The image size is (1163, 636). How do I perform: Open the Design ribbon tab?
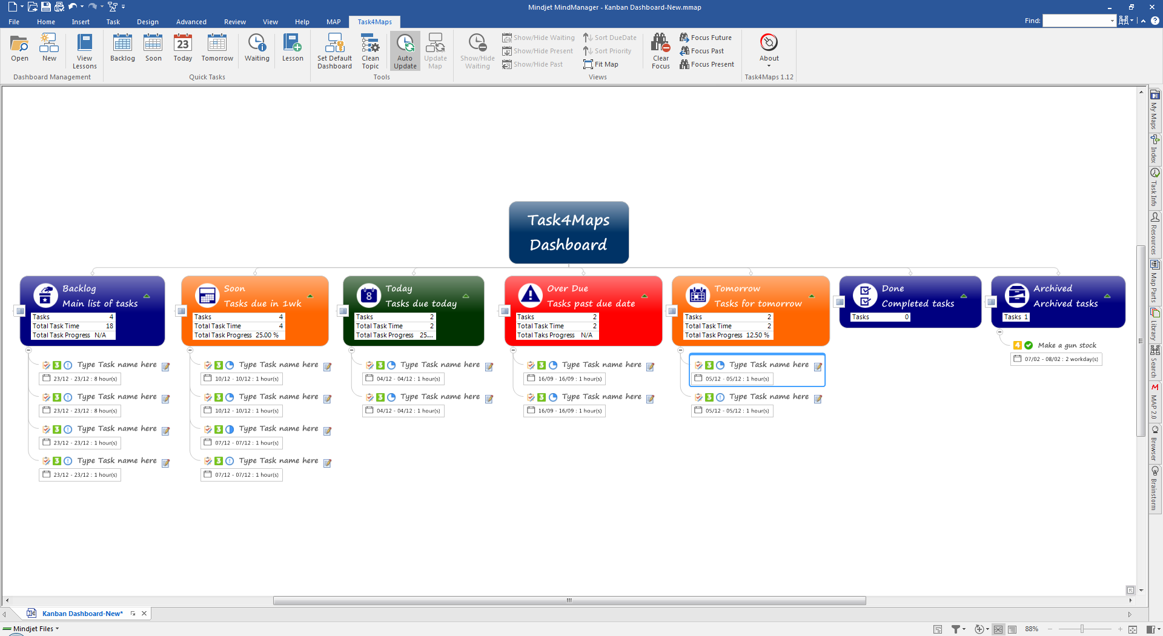[147, 22]
